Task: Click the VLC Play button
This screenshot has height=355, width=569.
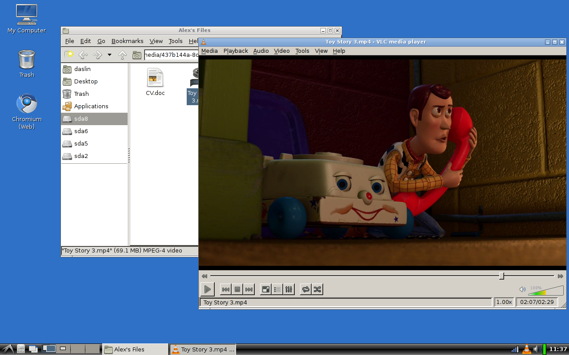Action: click(207, 289)
